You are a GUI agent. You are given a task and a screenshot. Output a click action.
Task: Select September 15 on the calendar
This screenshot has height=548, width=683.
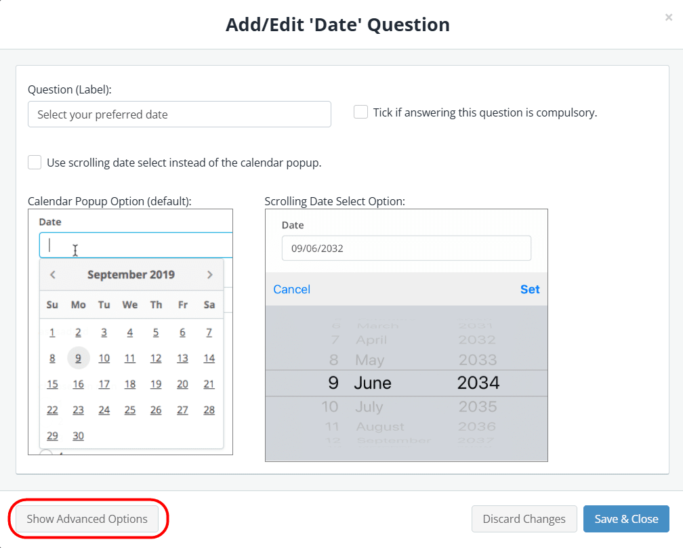pos(52,383)
